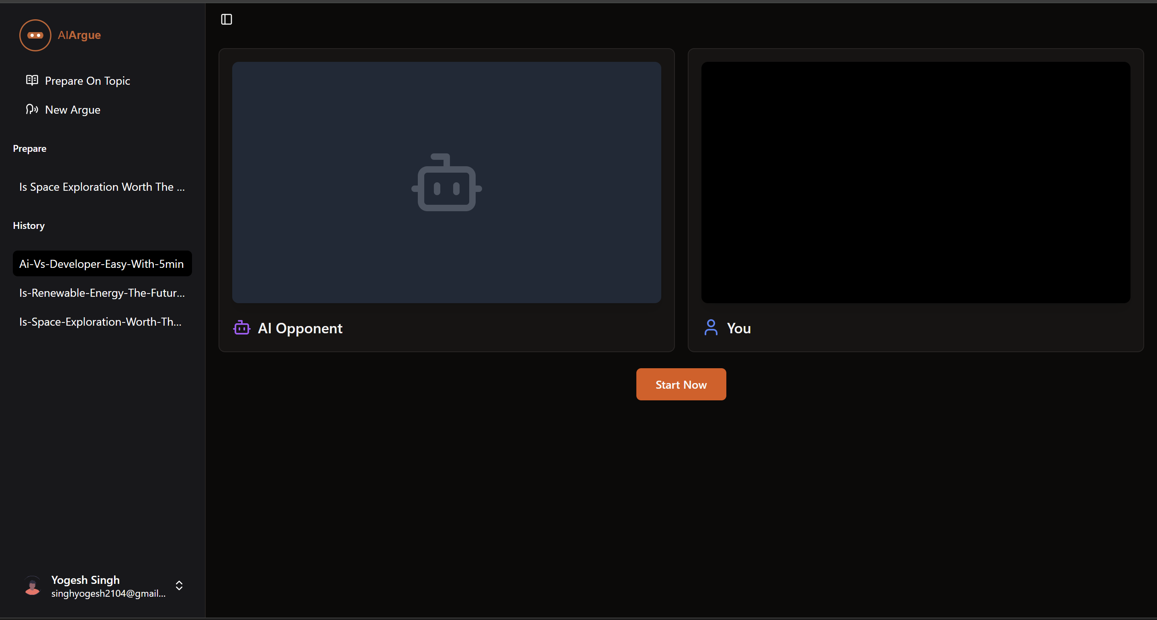Screen dimensions: 1157x620
Task: Open the Prepare On Topic menu item
Action: tap(88, 81)
